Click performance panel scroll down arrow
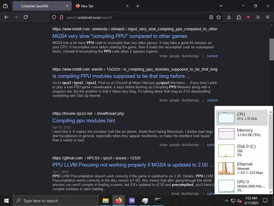 (271, 192)
